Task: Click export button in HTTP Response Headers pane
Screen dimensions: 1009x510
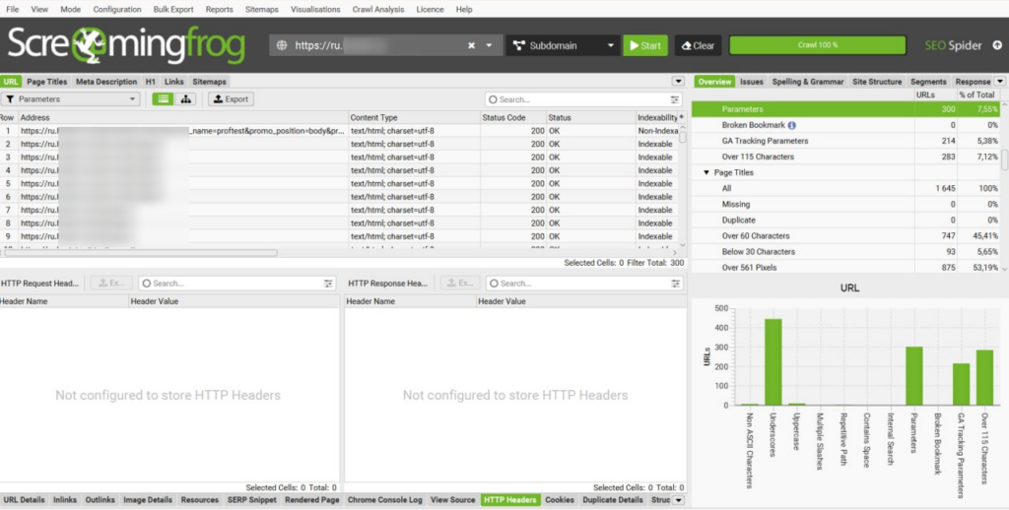Action: [x=459, y=283]
